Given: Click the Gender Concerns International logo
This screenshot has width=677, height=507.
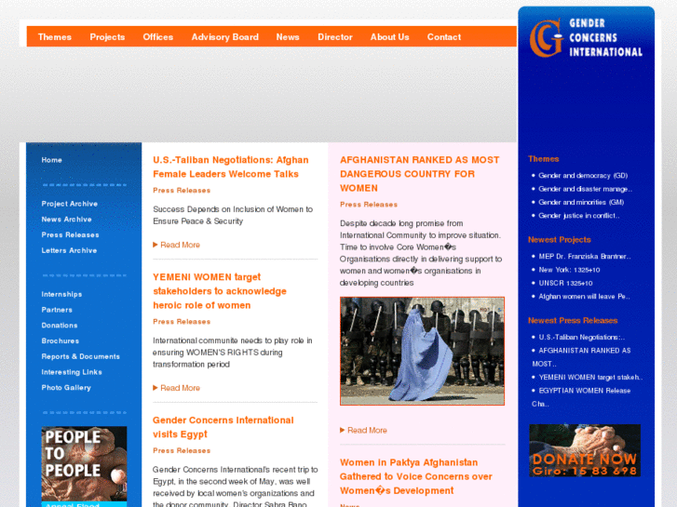Looking at the screenshot, I should coord(586,38).
